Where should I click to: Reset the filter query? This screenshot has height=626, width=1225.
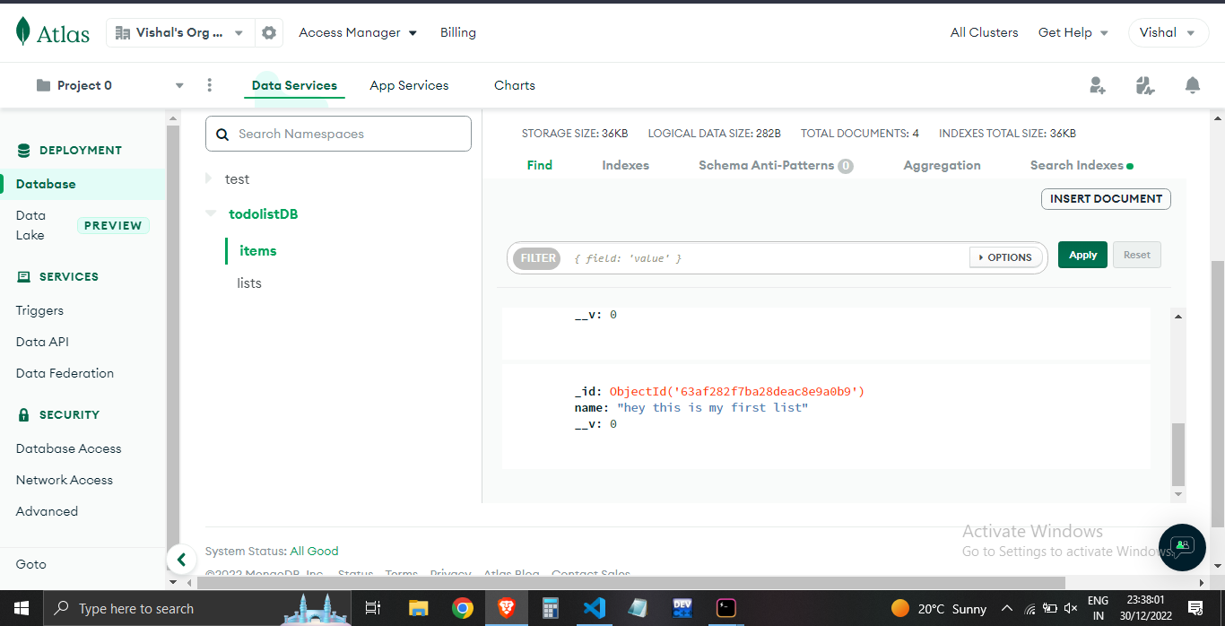tap(1137, 255)
